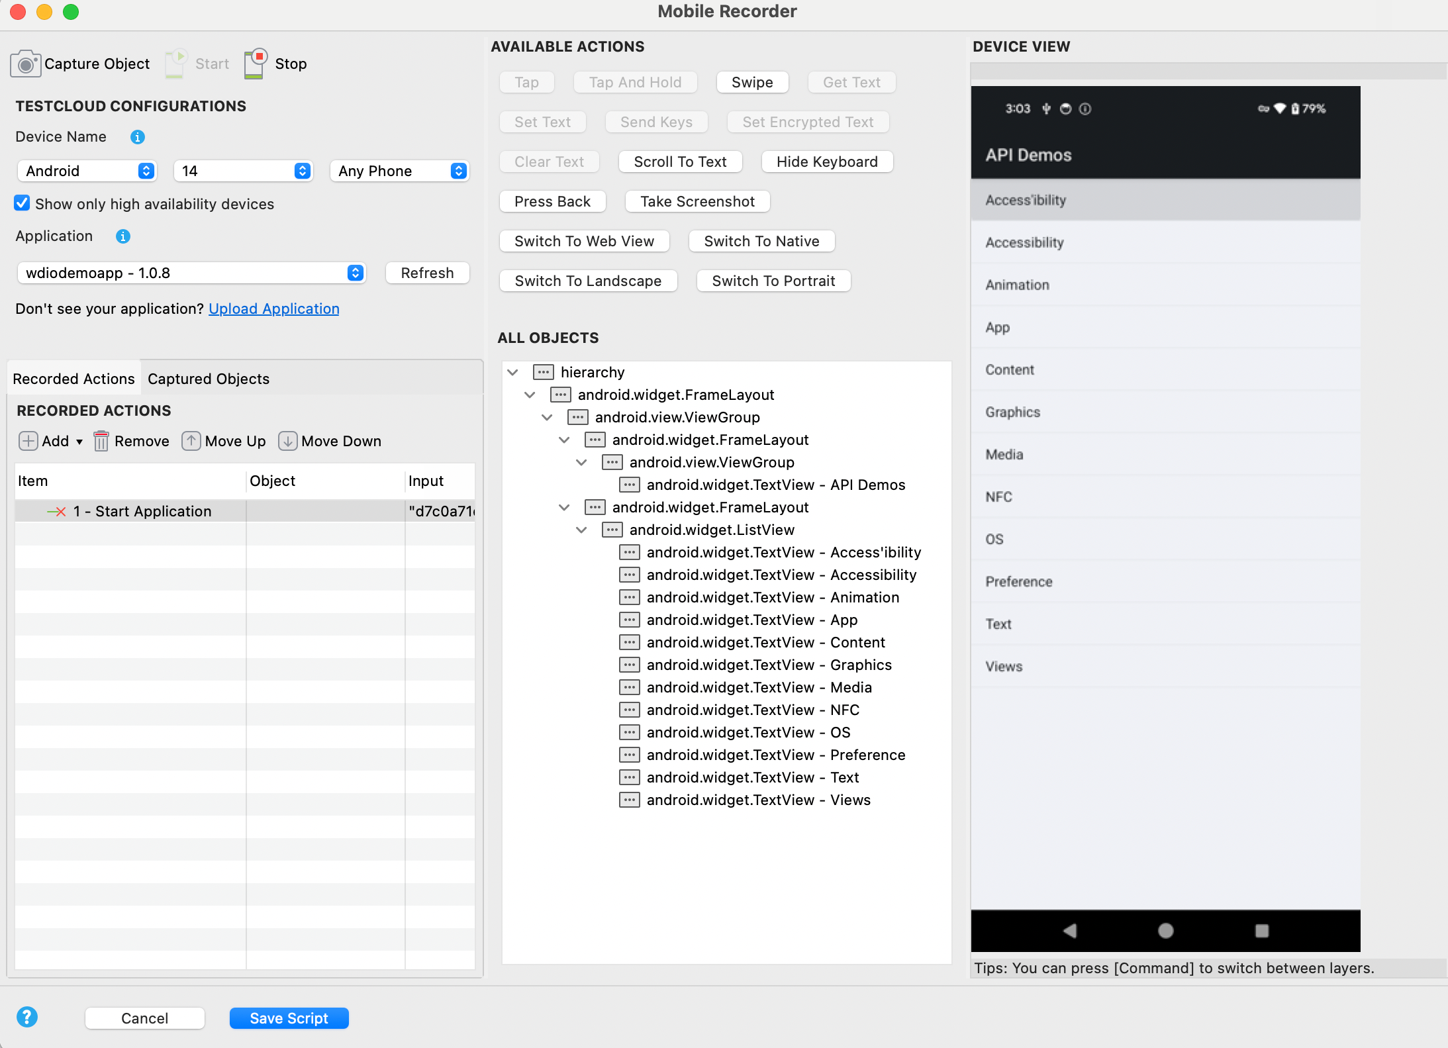Click the blue help question mark icon

click(27, 1017)
